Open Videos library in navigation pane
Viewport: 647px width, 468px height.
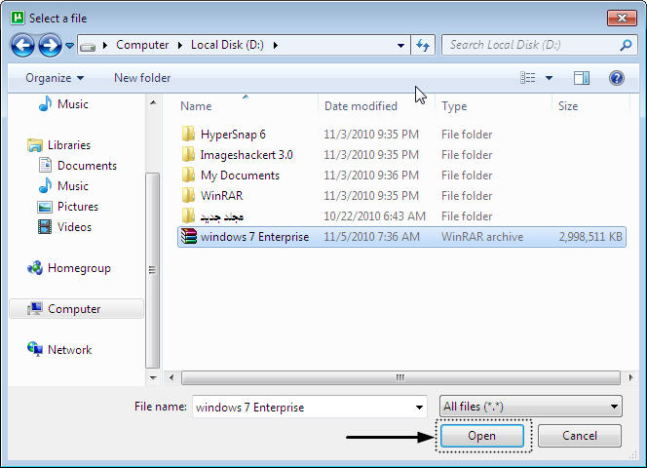(74, 227)
